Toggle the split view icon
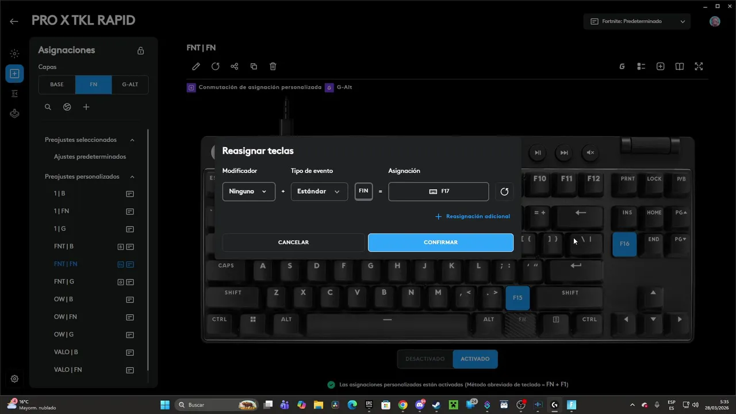This screenshot has height=414, width=736. pos(680,67)
